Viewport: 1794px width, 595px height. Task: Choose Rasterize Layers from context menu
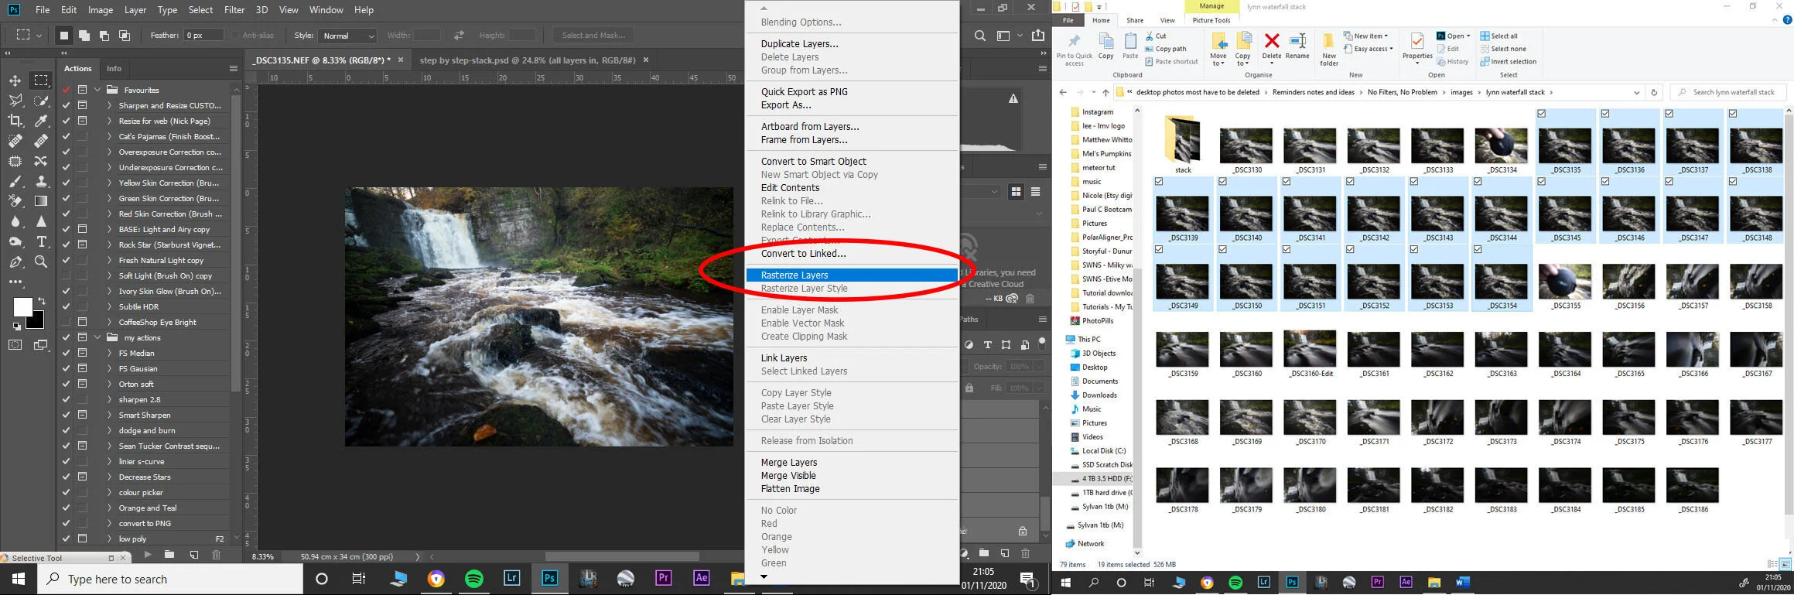click(852, 275)
